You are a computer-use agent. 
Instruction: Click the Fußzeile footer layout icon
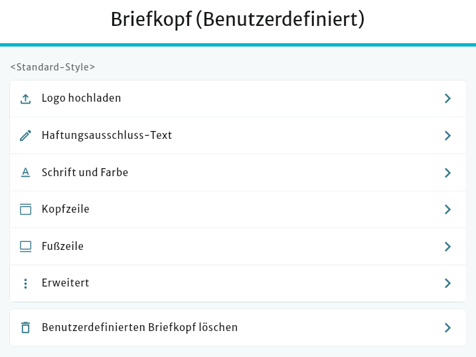26,247
